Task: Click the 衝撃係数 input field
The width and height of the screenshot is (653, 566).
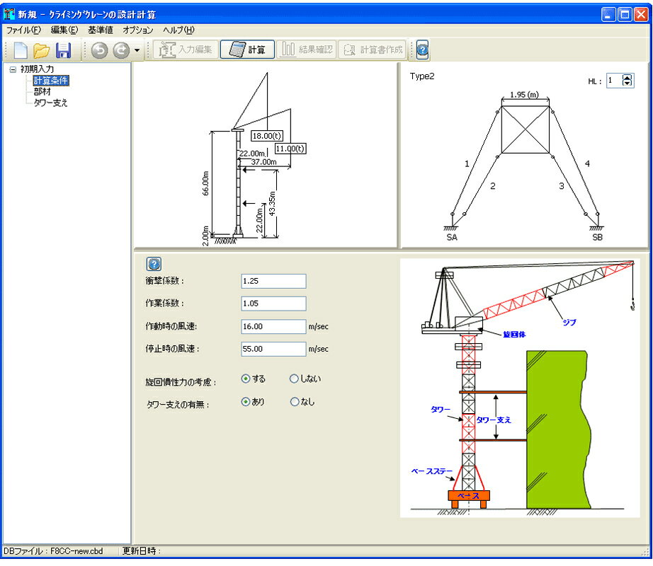Action: tap(273, 281)
